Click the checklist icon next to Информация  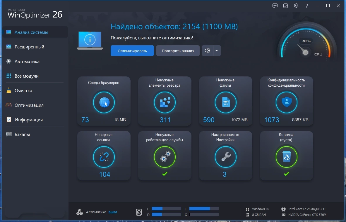click(x=8, y=119)
